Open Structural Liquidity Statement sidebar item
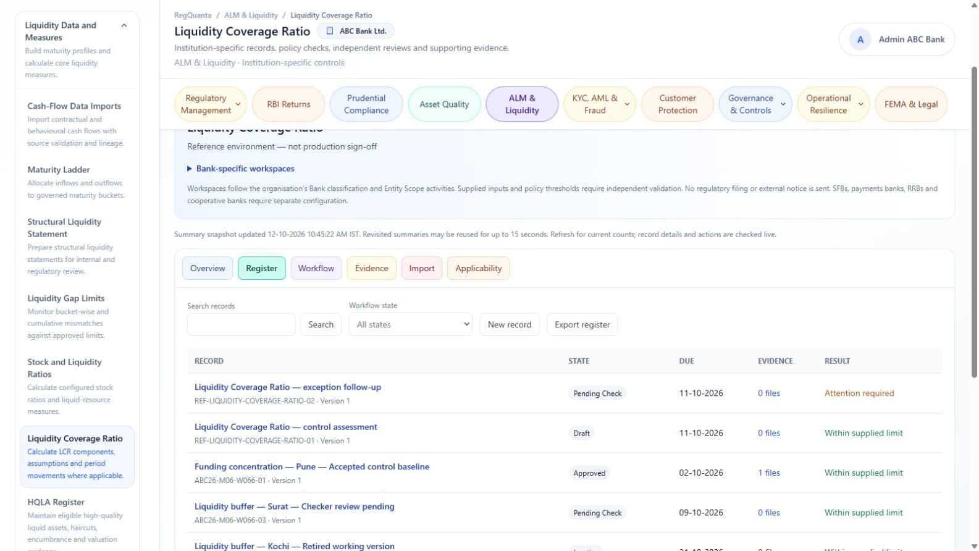The height and width of the screenshot is (551, 979). point(77,246)
